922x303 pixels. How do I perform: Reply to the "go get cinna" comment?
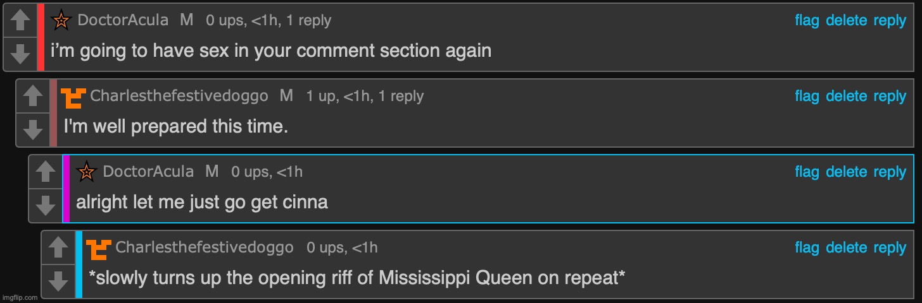point(890,172)
